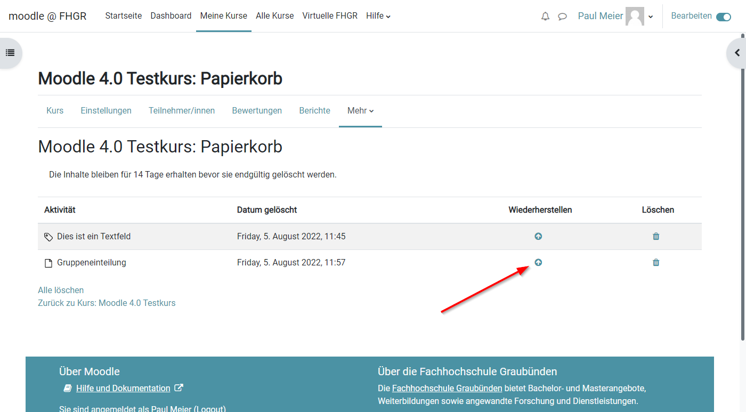The width and height of the screenshot is (746, 412).
Task: Delete 'Dies ist ein Textfeld' permanently via trash icon
Action: click(656, 236)
